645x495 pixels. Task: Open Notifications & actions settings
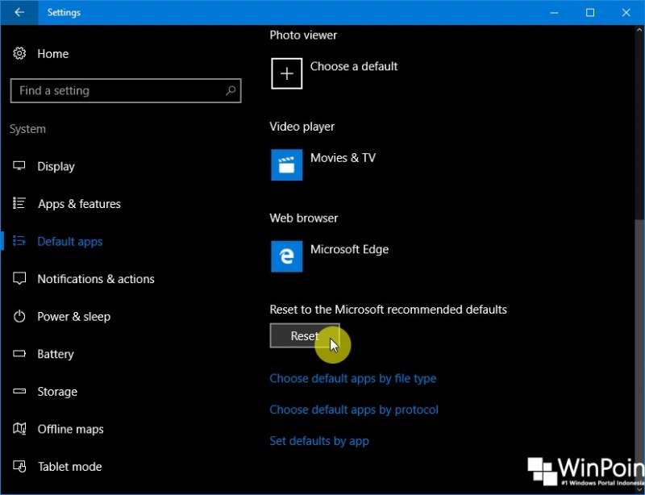coord(96,279)
